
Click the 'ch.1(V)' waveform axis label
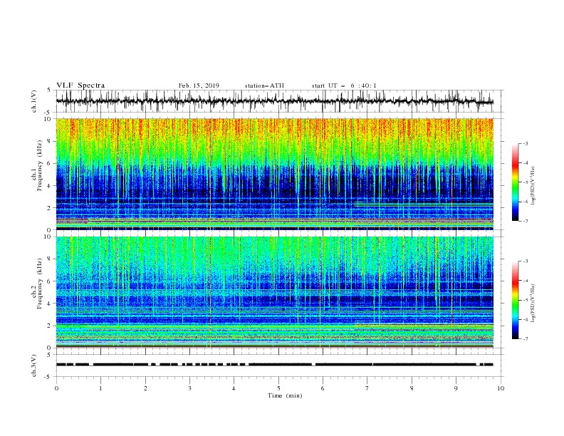34,101
